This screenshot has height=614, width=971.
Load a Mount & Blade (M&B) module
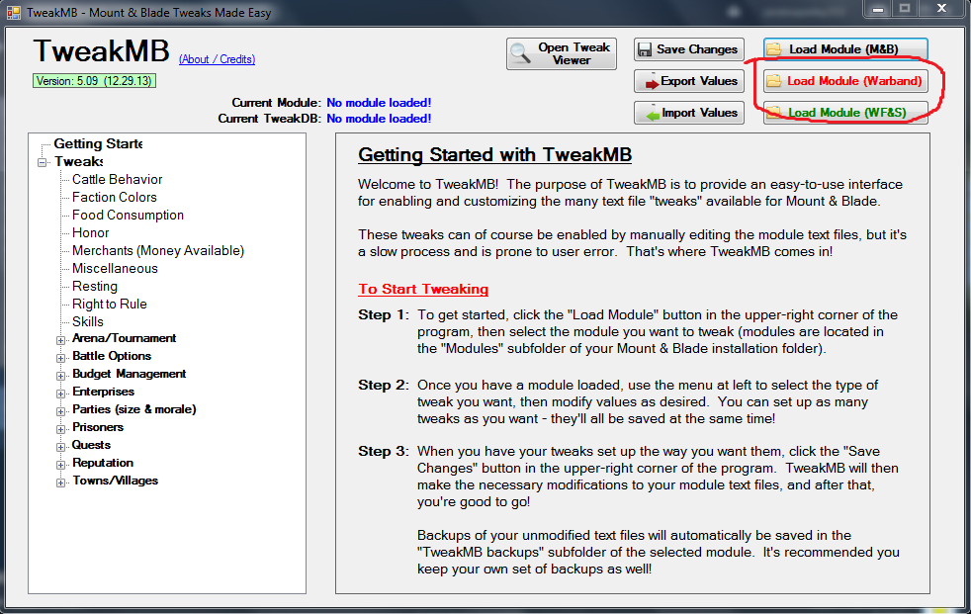[845, 48]
